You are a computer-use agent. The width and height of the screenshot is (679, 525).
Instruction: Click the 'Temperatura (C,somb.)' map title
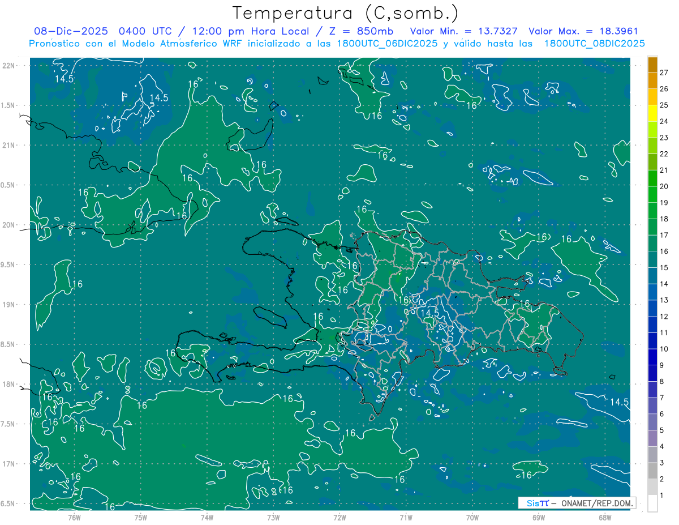[x=346, y=13]
